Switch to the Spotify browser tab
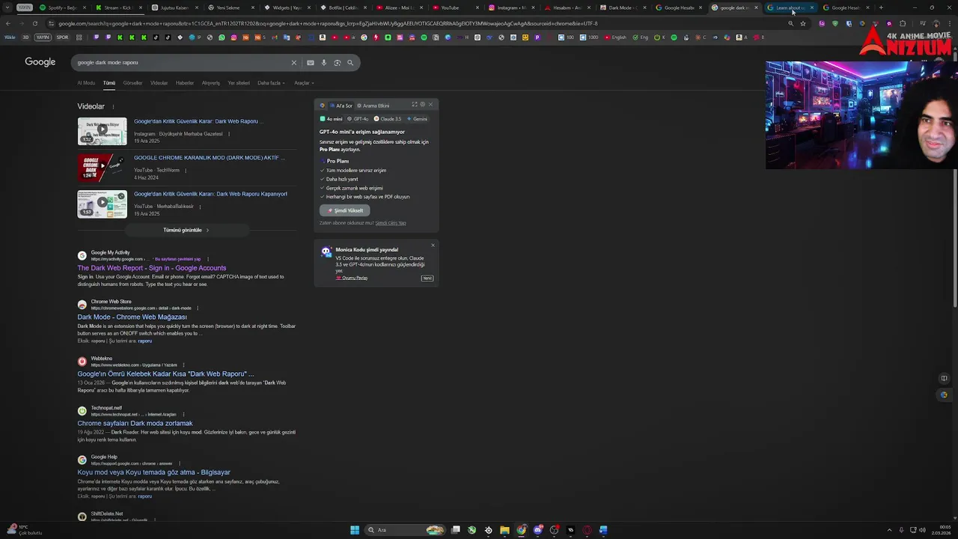 click(x=61, y=7)
